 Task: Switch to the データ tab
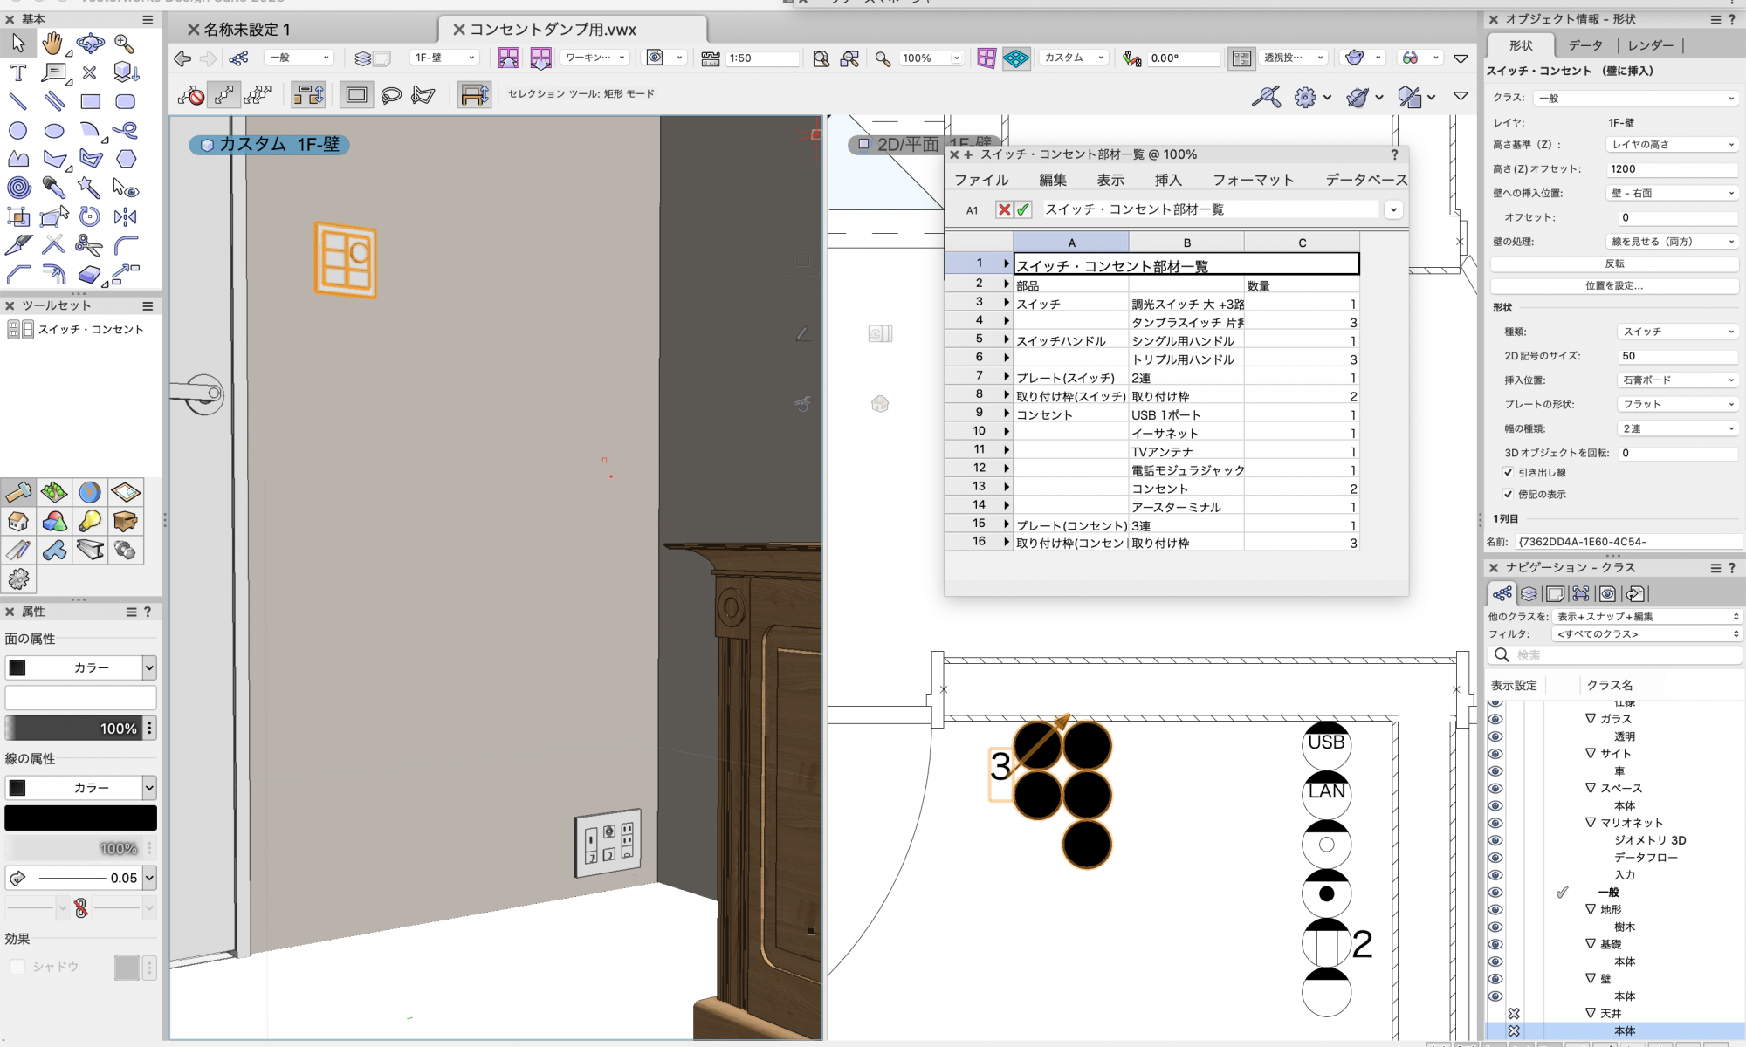(x=1584, y=45)
